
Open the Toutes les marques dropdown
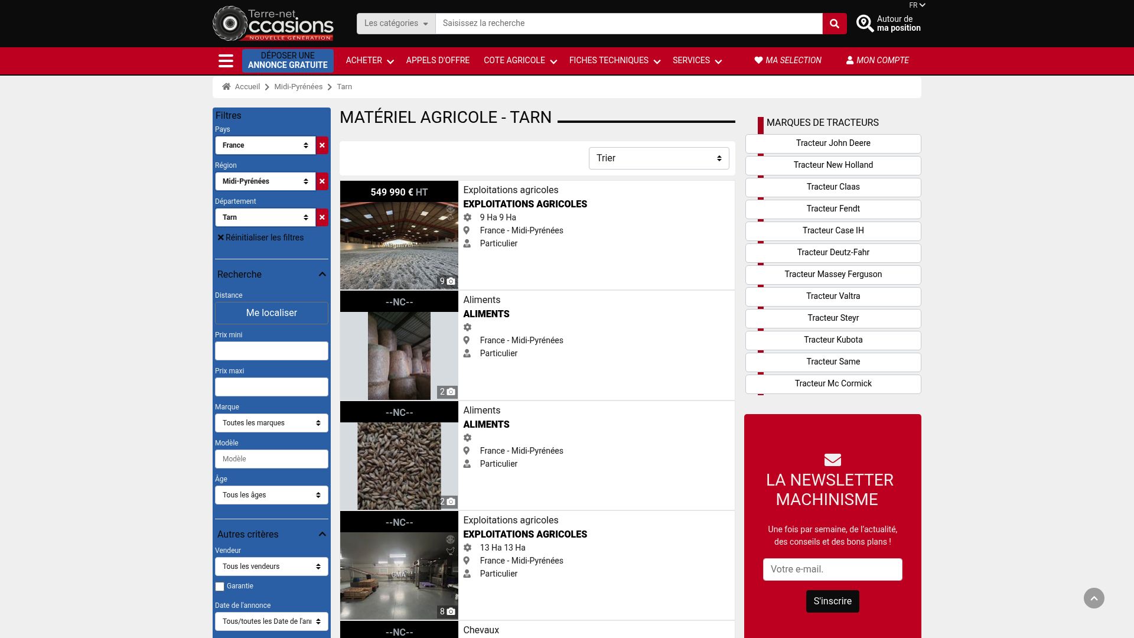click(271, 423)
